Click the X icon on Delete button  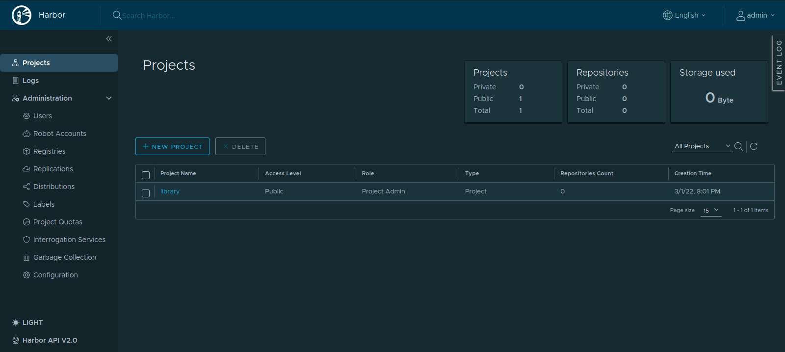[226, 146]
